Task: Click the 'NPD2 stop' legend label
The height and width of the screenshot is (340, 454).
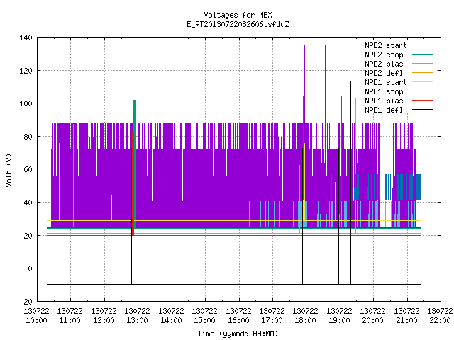Action: tap(384, 55)
